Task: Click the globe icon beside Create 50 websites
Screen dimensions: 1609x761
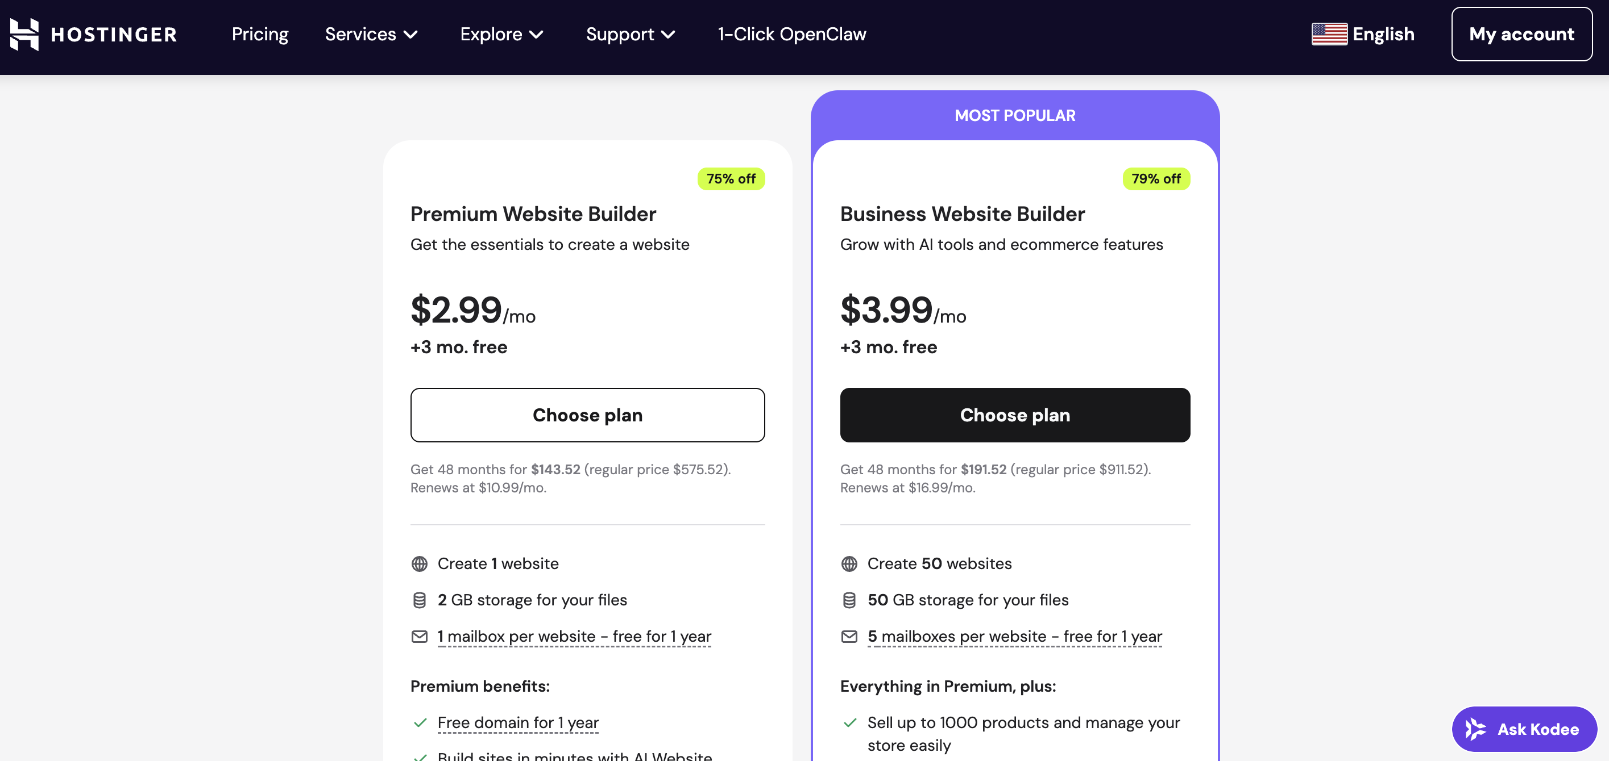Action: [849, 563]
